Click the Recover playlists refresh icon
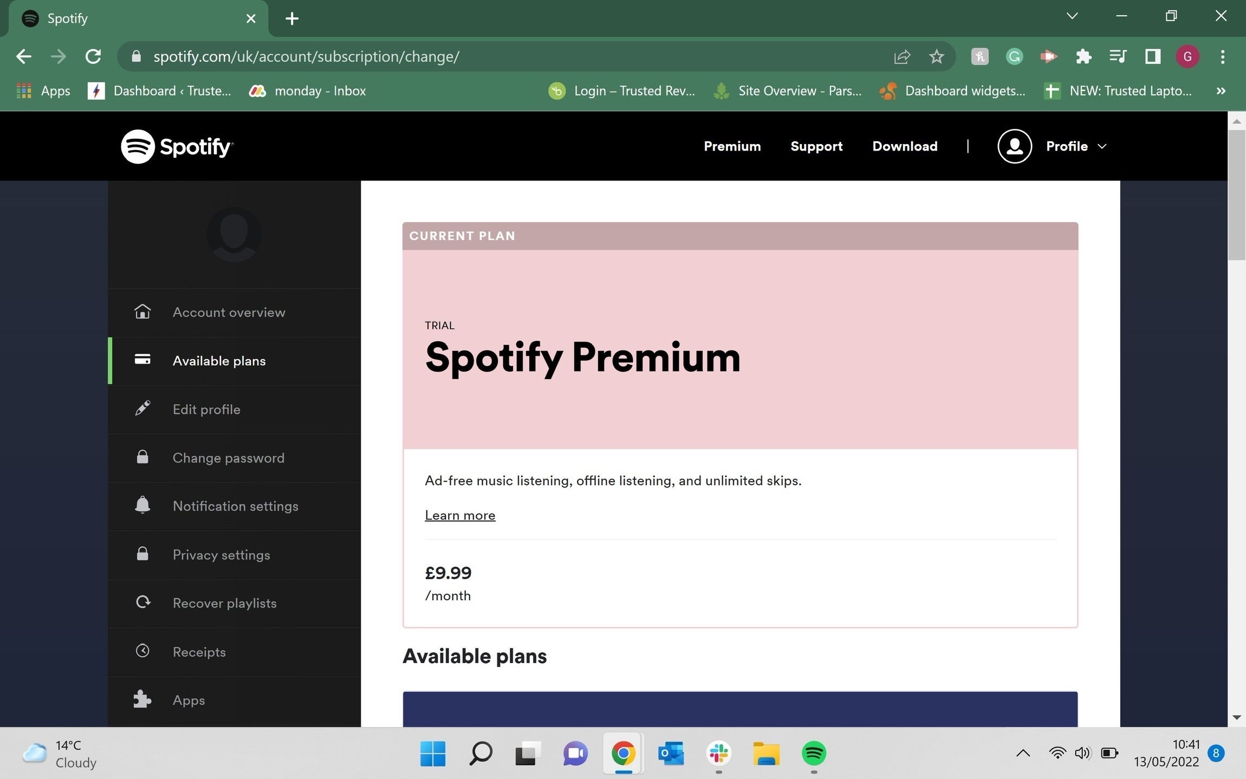The height and width of the screenshot is (779, 1246). click(x=143, y=602)
